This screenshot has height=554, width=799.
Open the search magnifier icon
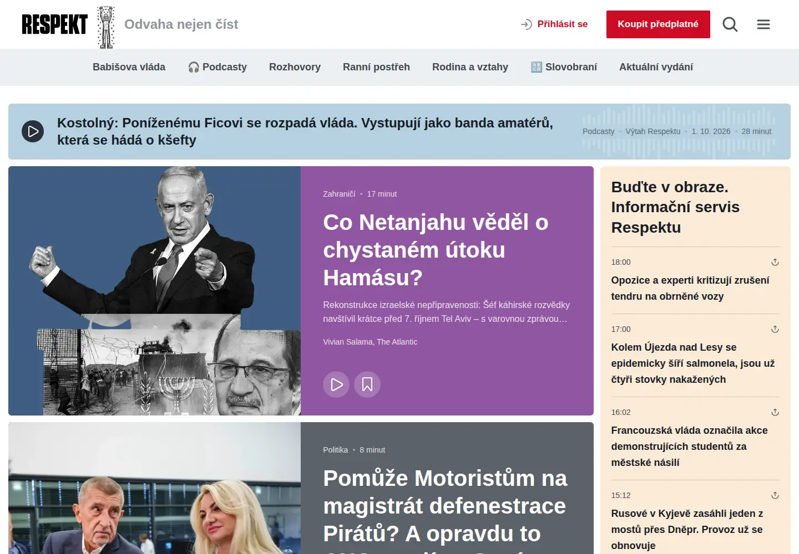[730, 24]
